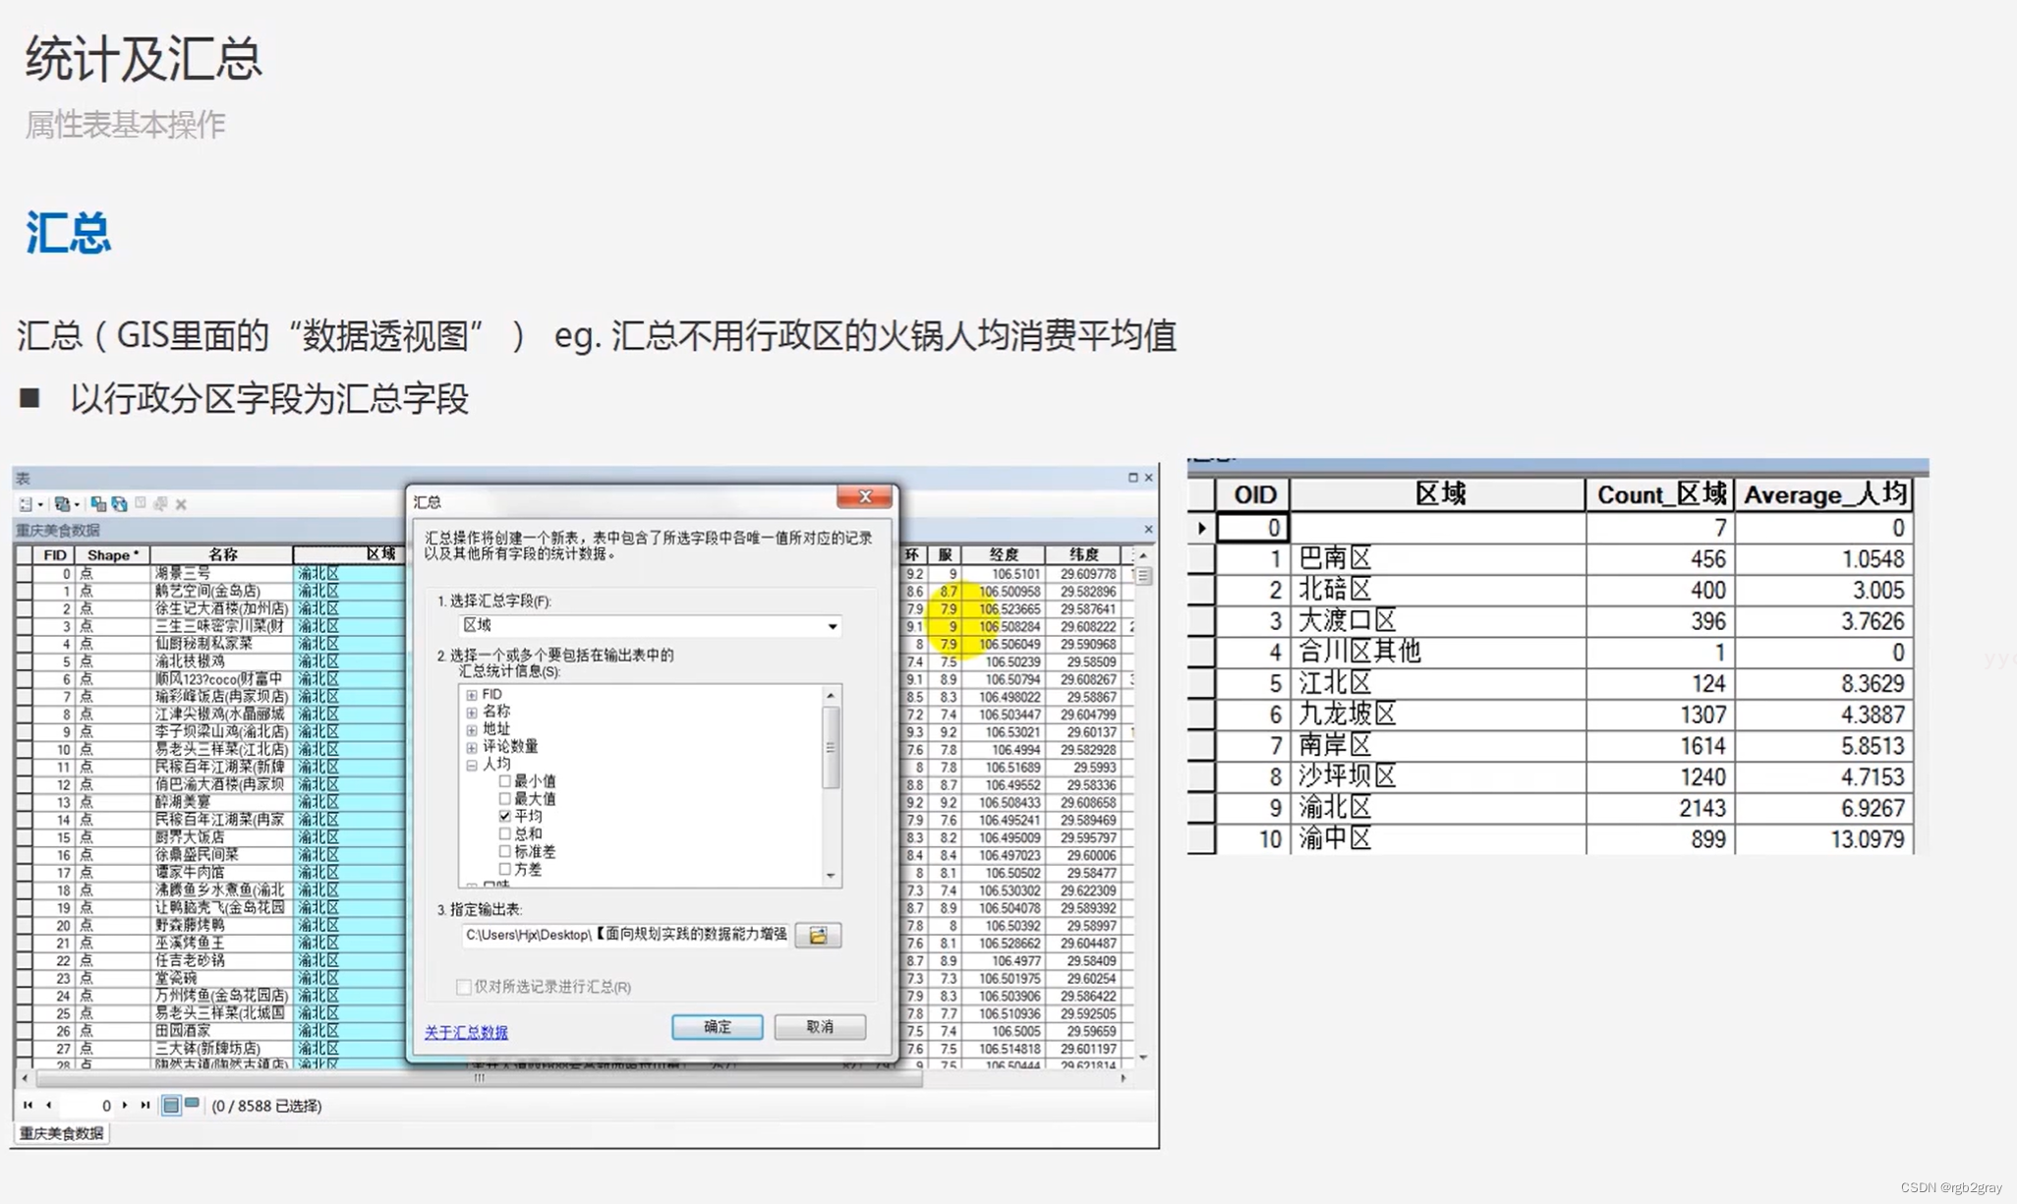Show selected records view button
Viewport: 2017px width, 1204px height.
tap(192, 1104)
